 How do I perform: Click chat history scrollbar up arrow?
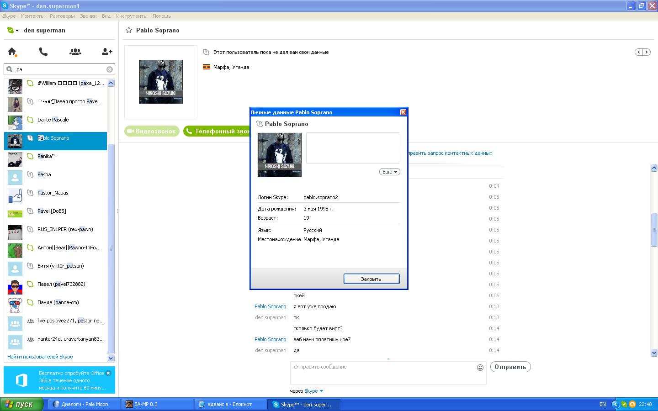point(654,168)
